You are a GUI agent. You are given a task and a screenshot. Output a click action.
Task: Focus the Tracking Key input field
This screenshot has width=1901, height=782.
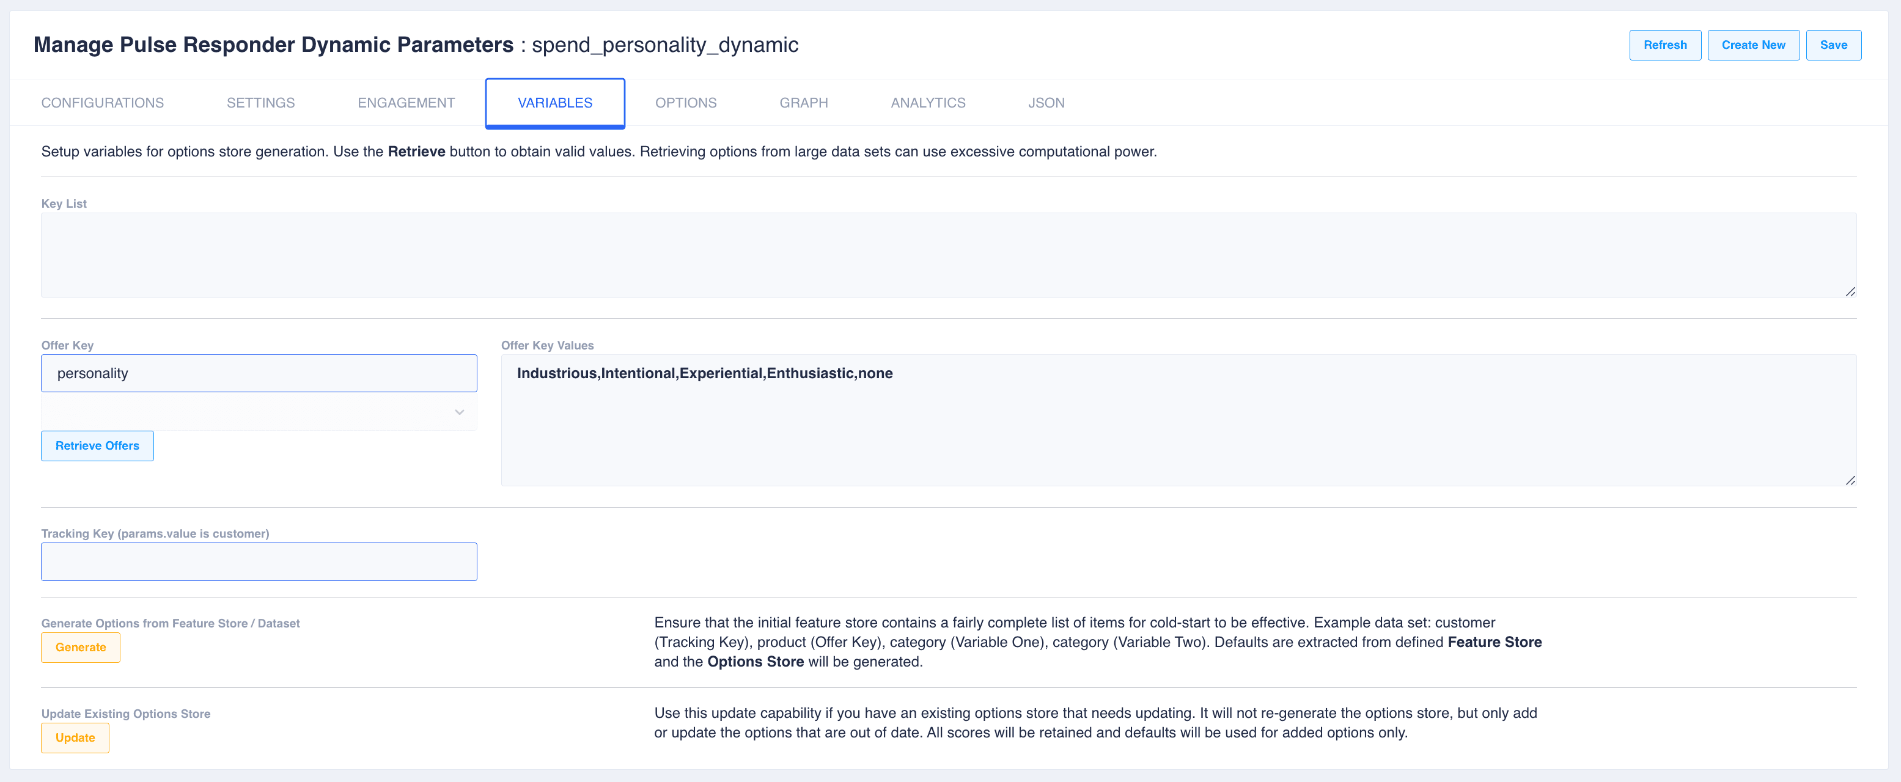pyautogui.click(x=259, y=562)
